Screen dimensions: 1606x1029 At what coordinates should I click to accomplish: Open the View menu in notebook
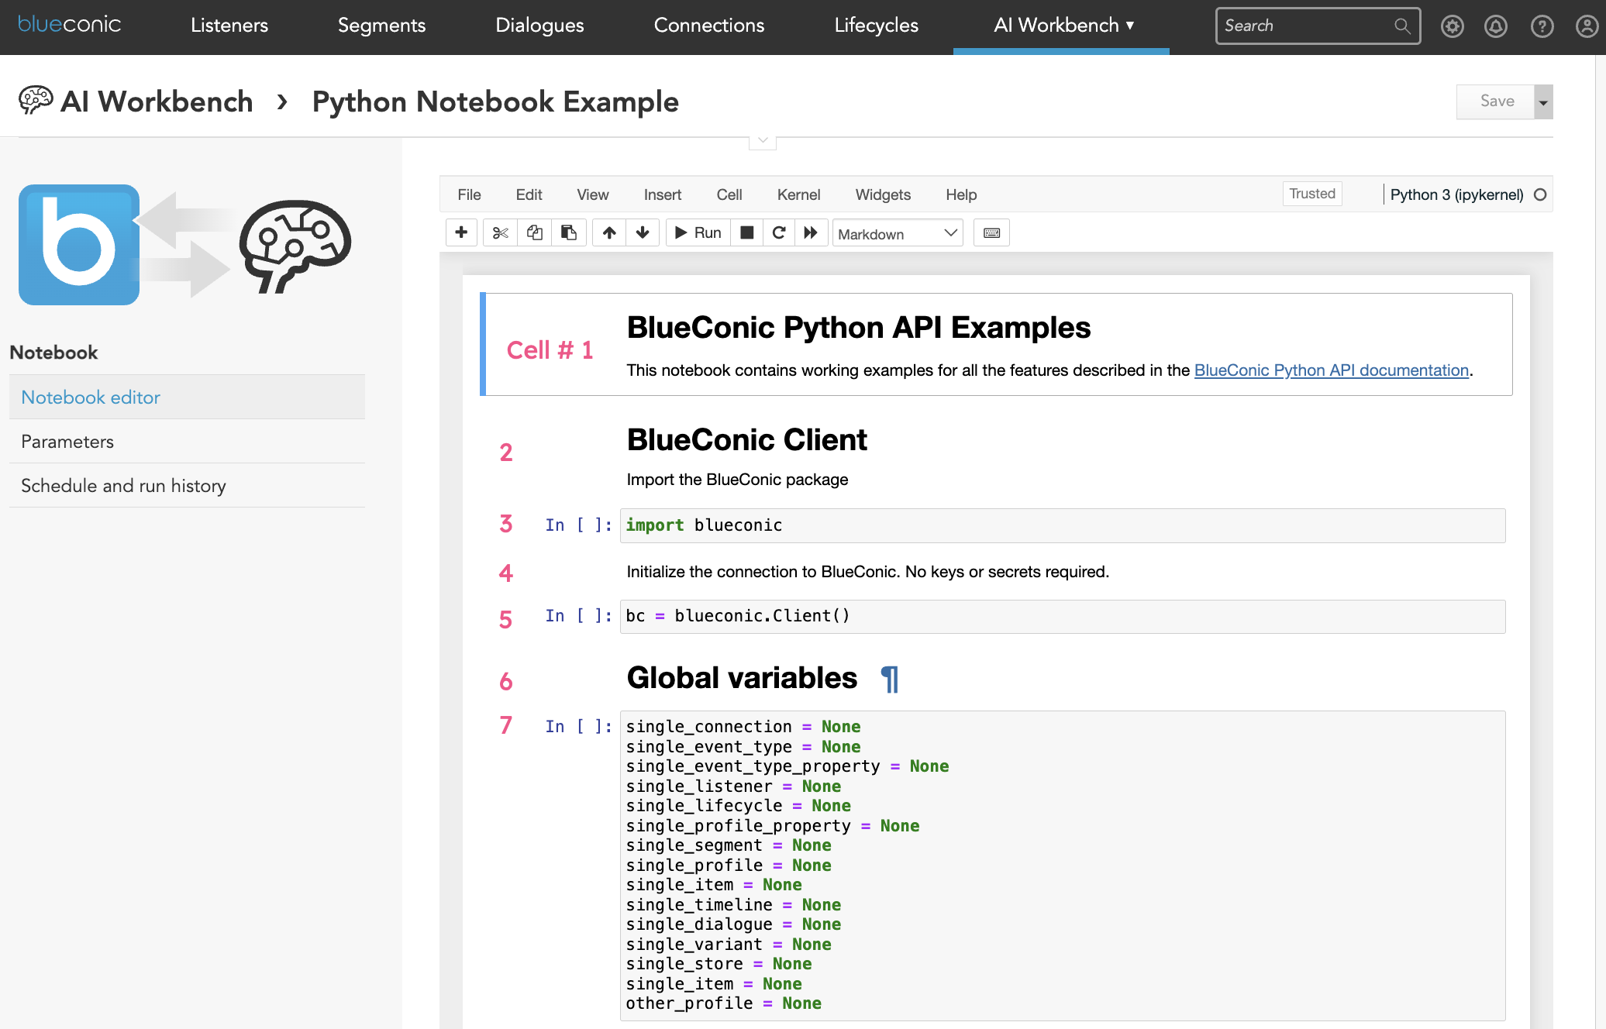click(x=592, y=194)
